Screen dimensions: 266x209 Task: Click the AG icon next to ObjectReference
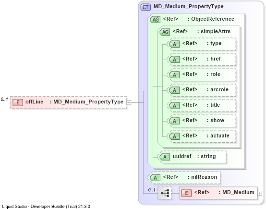pos(156,20)
